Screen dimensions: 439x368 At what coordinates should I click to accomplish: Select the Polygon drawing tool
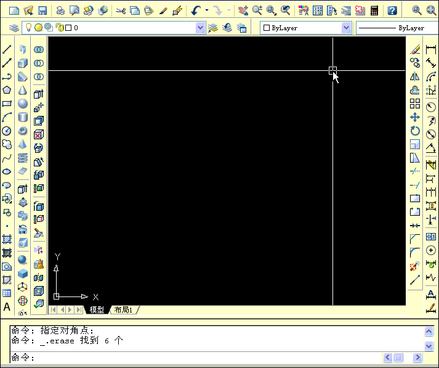[x=7, y=90]
